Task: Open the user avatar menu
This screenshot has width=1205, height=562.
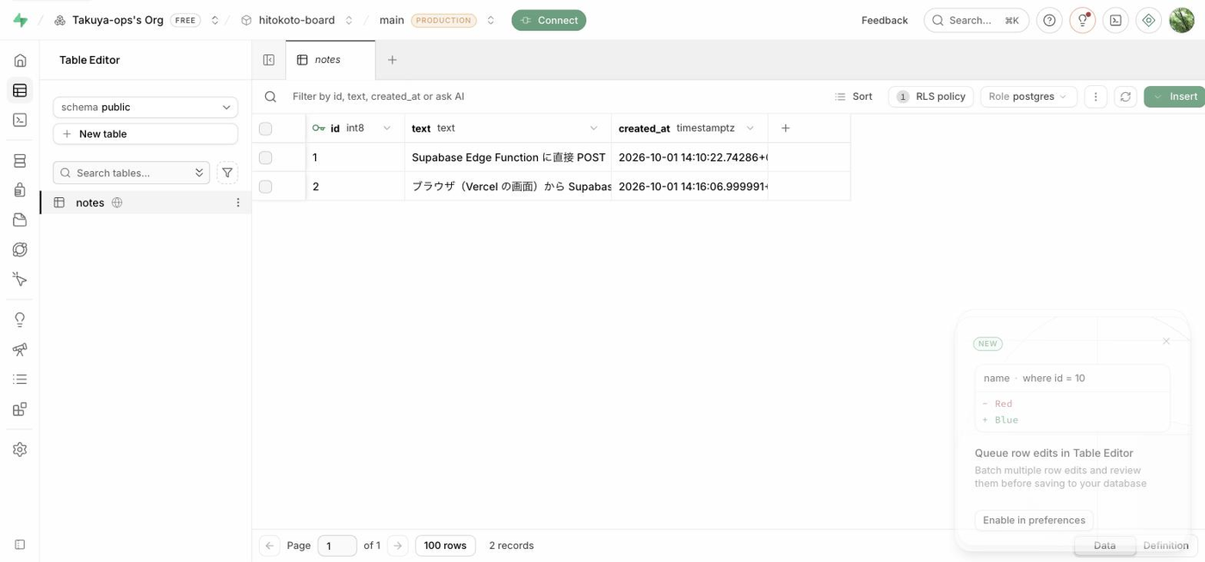Action: pyautogui.click(x=1182, y=20)
